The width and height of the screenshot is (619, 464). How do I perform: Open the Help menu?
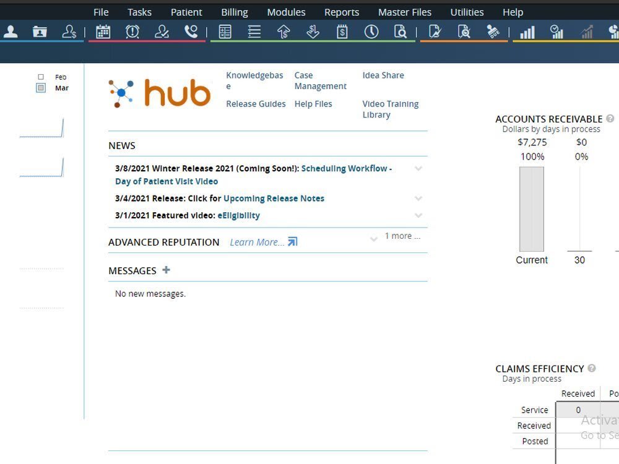click(513, 12)
